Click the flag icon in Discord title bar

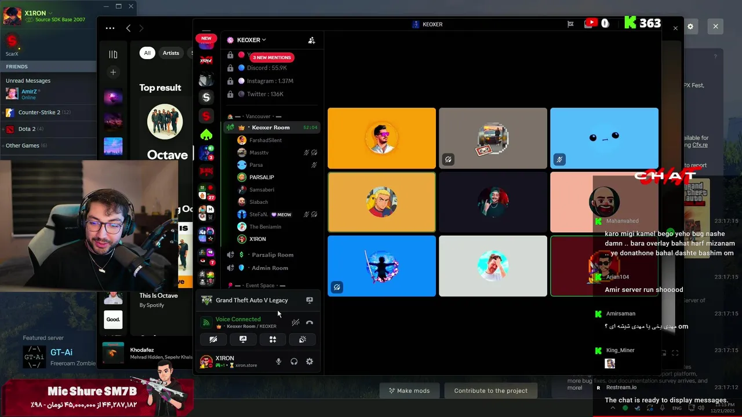570,24
